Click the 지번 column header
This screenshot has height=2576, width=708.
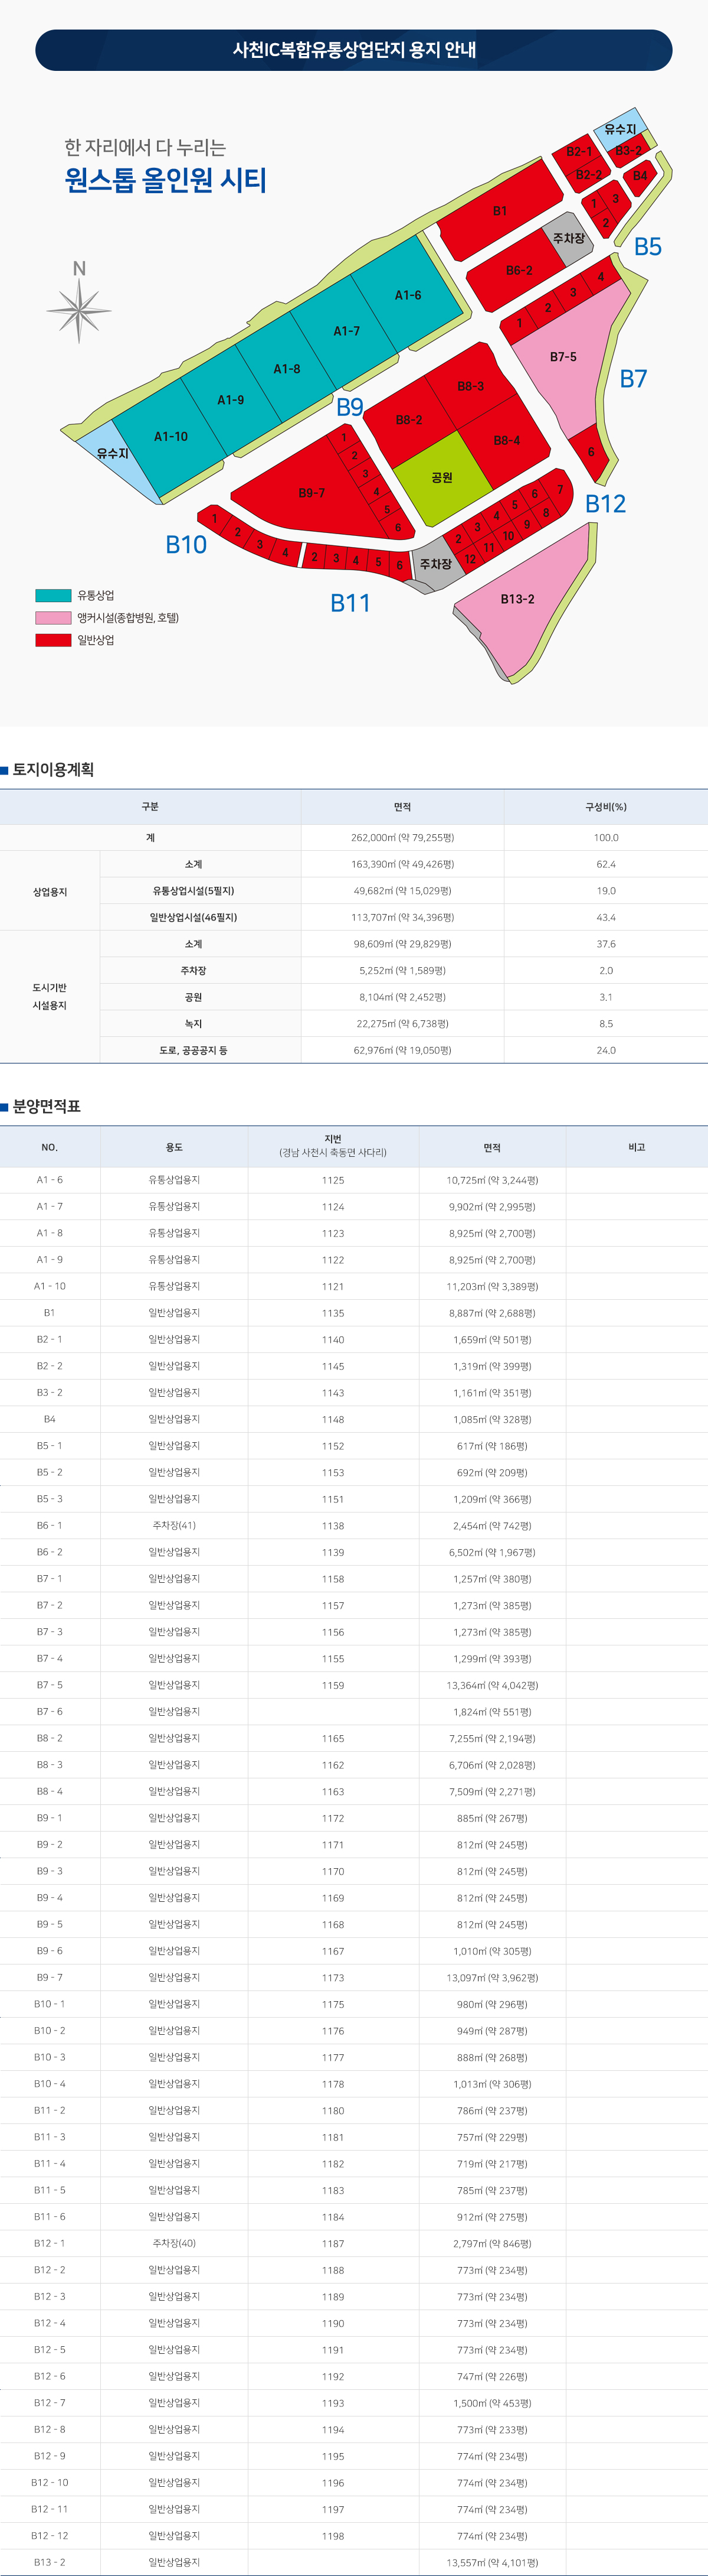333,1146
